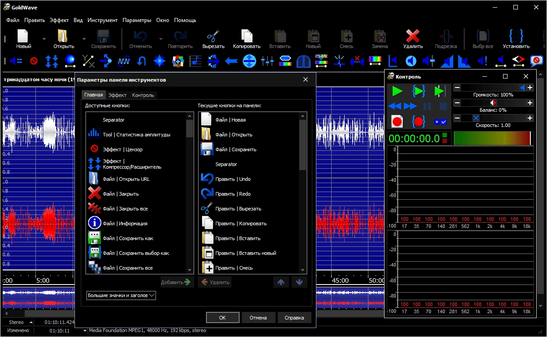Click the Удалить button below button lists

[214, 282]
